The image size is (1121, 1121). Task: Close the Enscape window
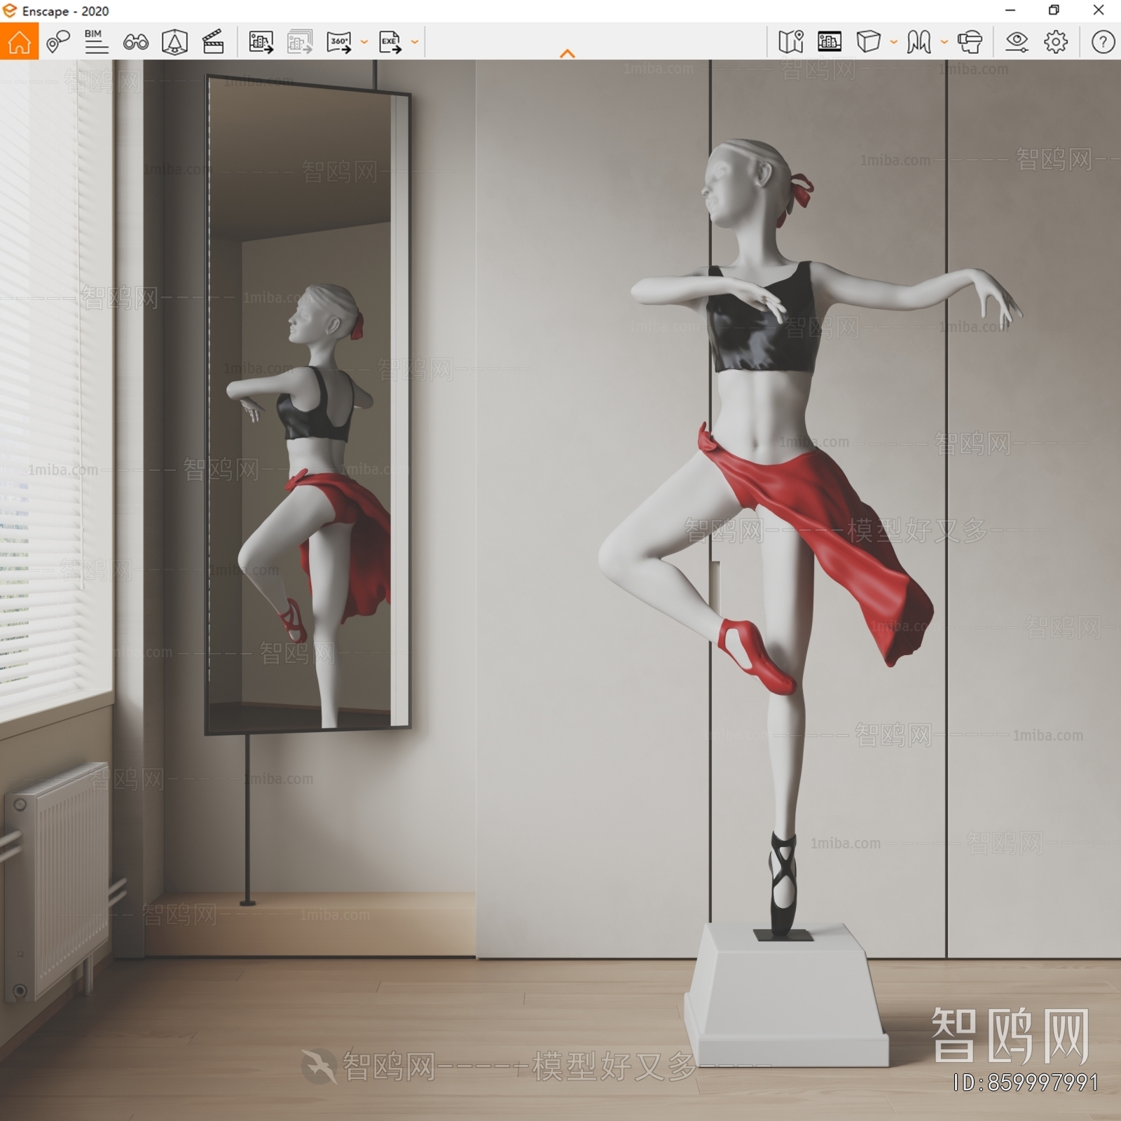point(1099,11)
